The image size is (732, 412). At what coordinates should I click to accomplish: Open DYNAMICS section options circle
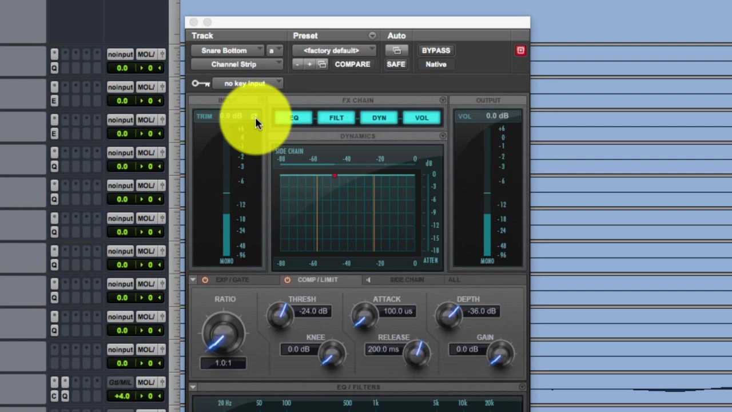point(443,136)
